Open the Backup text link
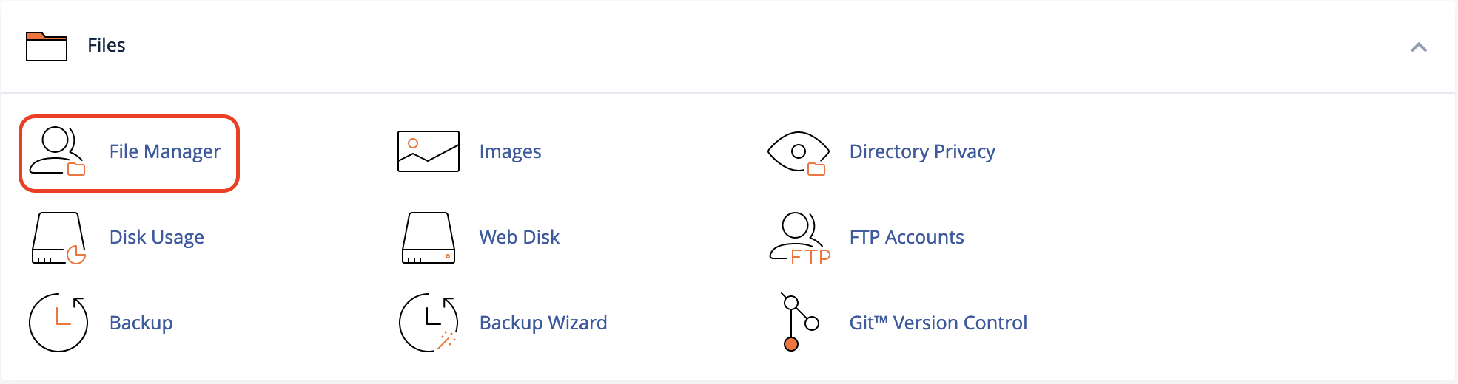The width and height of the screenshot is (1458, 384). pos(141,323)
